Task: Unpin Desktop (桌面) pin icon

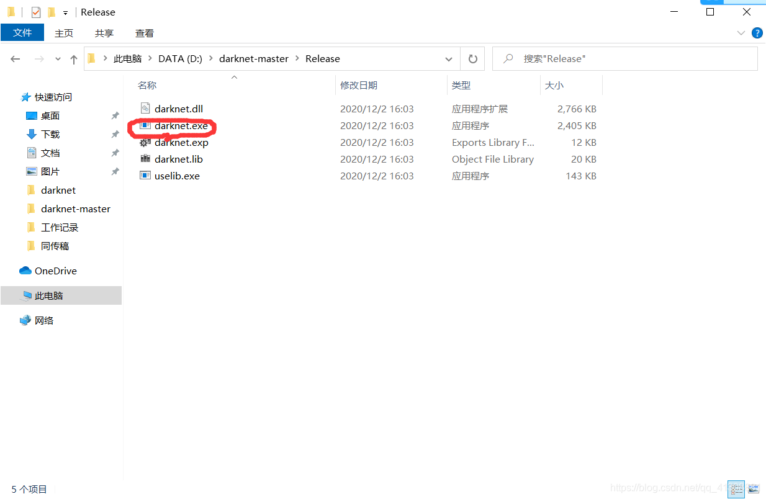Action: 115,115
